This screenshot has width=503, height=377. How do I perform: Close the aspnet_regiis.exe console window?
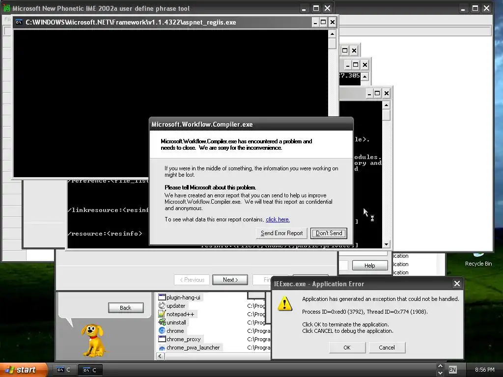[333, 22]
